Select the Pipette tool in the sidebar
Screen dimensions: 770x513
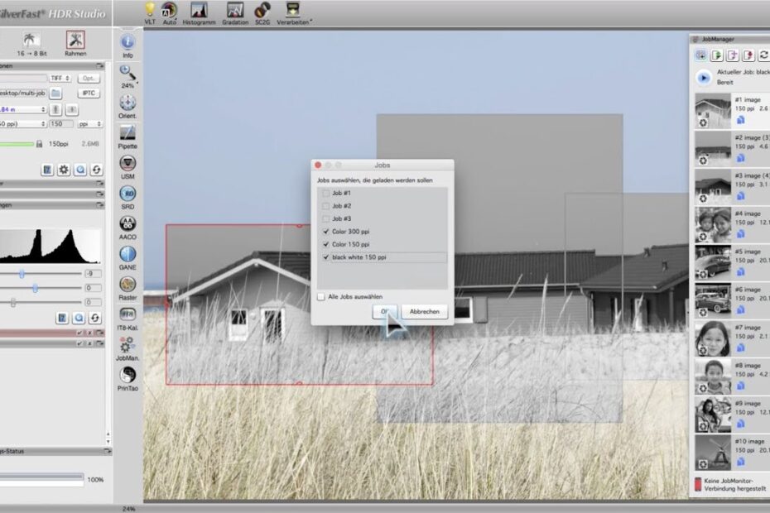[128, 136]
